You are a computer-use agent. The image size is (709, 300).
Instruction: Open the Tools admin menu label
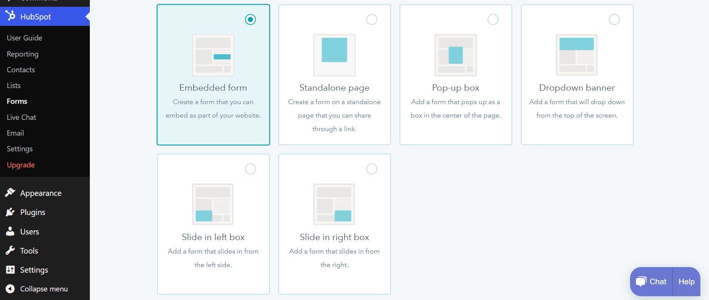point(29,251)
